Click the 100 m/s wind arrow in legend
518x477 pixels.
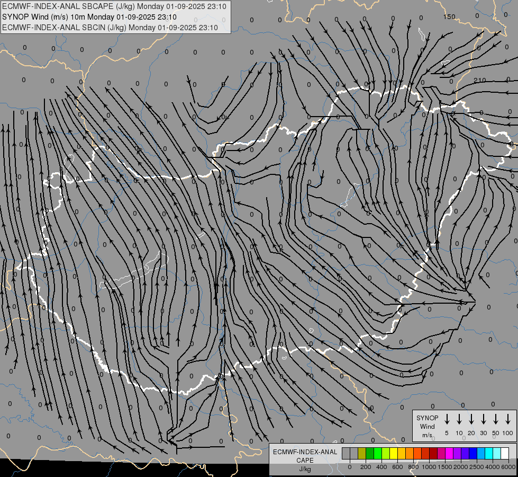tap(508, 419)
